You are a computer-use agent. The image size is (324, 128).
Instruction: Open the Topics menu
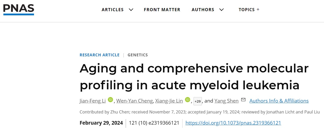247,10
